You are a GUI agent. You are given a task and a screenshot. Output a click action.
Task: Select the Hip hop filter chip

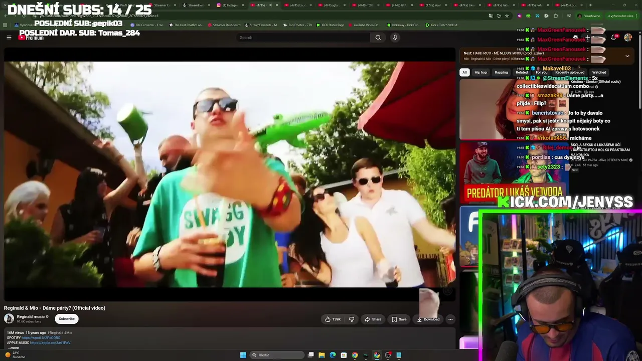click(x=480, y=72)
